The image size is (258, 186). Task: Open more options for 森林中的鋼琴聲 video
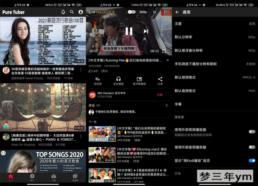coord(81,136)
